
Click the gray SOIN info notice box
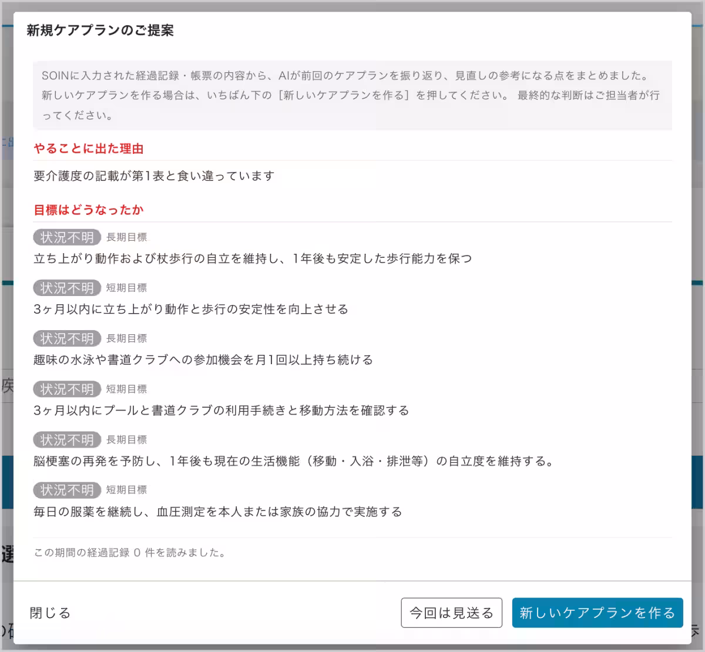[x=352, y=95]
